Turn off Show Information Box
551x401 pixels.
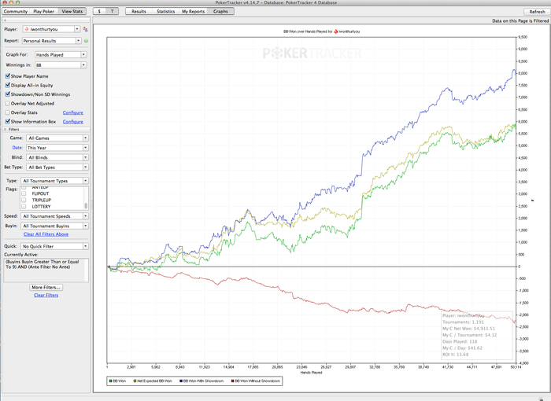(x=7, y=121)
